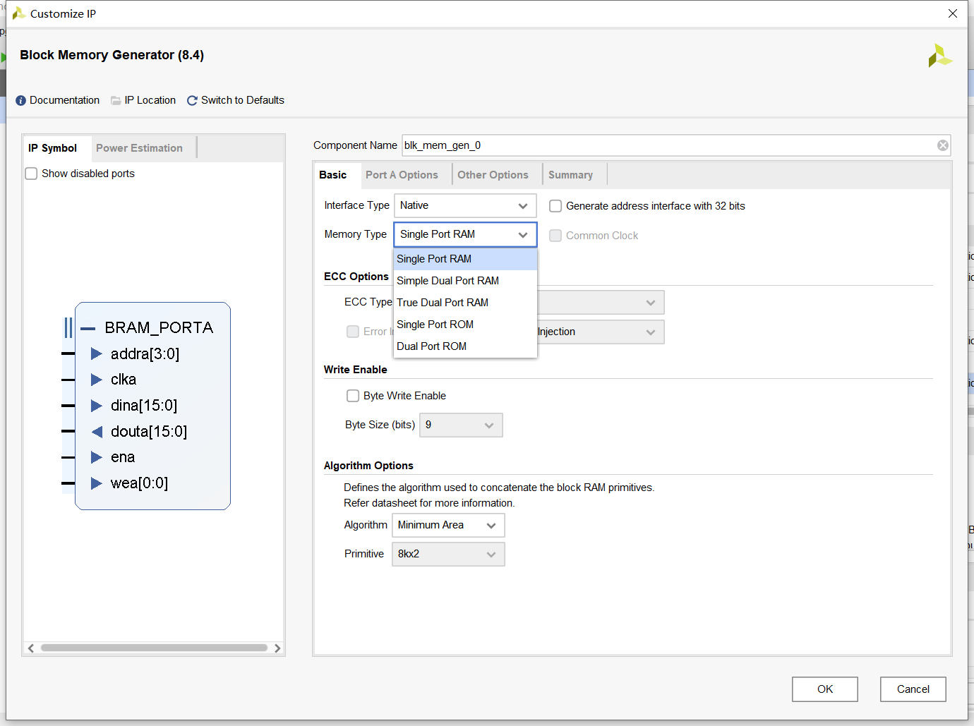Collapse the BRAM_PORTA interface minus icon
Image resolution: width=974 pixels, height=726 pixels.
[x=88, y=328]
